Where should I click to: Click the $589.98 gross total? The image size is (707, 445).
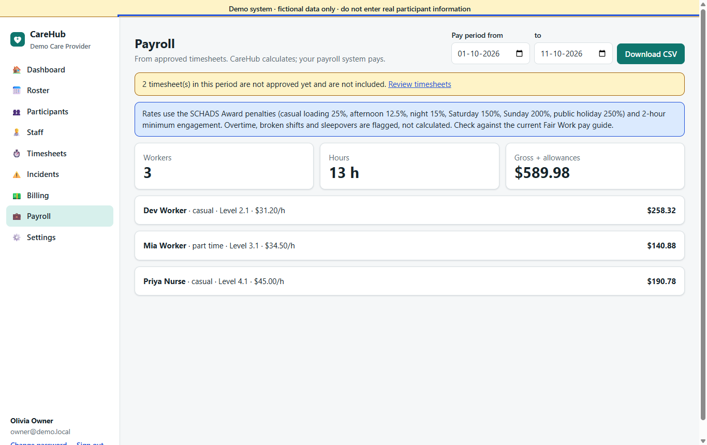click(x=542, y=173)
